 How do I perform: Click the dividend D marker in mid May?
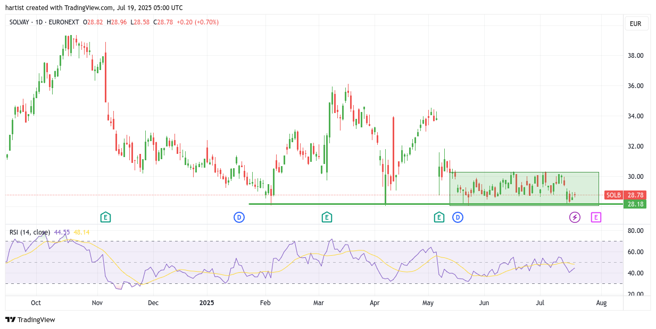[457, 217]
